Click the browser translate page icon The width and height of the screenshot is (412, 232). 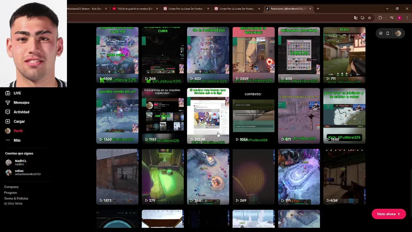pos(356,18)
